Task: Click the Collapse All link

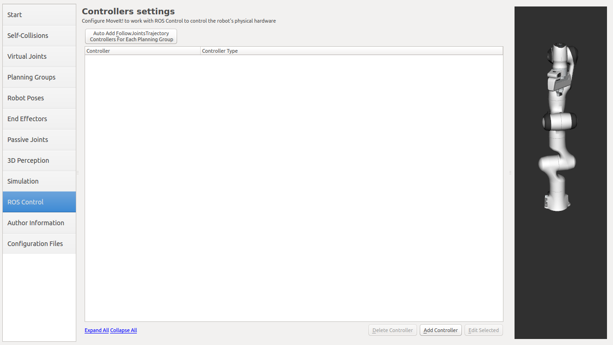Action: (x=123, y=330)
